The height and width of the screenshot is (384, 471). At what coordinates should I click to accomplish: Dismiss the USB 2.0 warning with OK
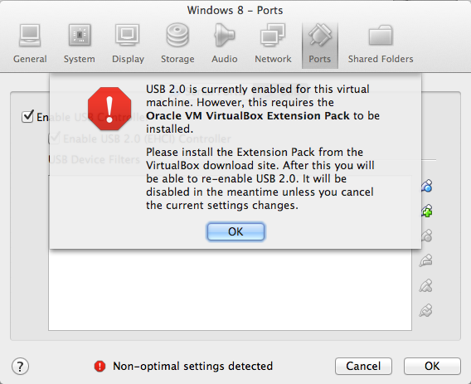click(x=235, y=231)
